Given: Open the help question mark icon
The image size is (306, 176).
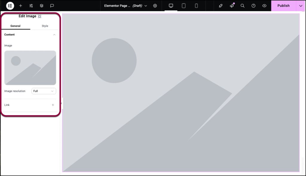Looking at the screenshot, I should [253, 6].
